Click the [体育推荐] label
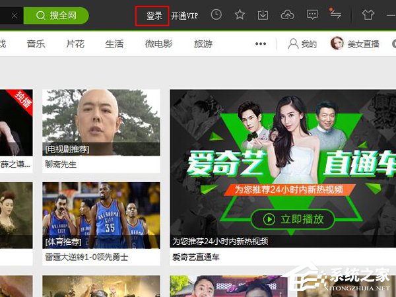This screenshot has height=297, width=396. click(x=63, y=242)
